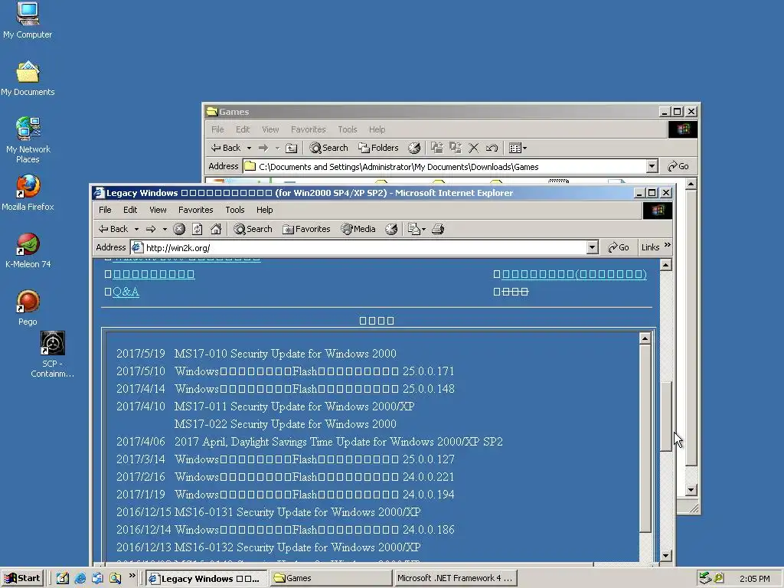Image resolution: width=784 pixels, height=588 pixels.
Task: Open My Computer desktop icon
Action: [28, 21]
